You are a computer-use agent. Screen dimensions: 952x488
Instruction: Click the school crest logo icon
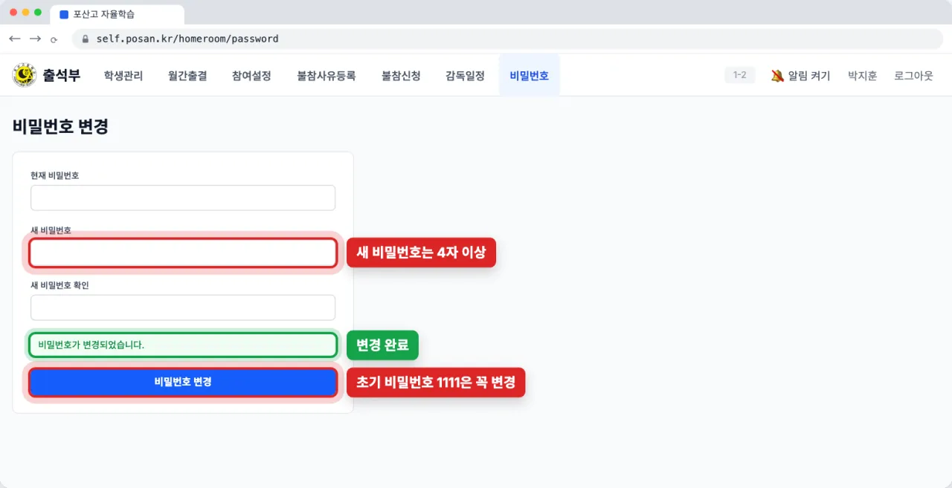(25, 75)
